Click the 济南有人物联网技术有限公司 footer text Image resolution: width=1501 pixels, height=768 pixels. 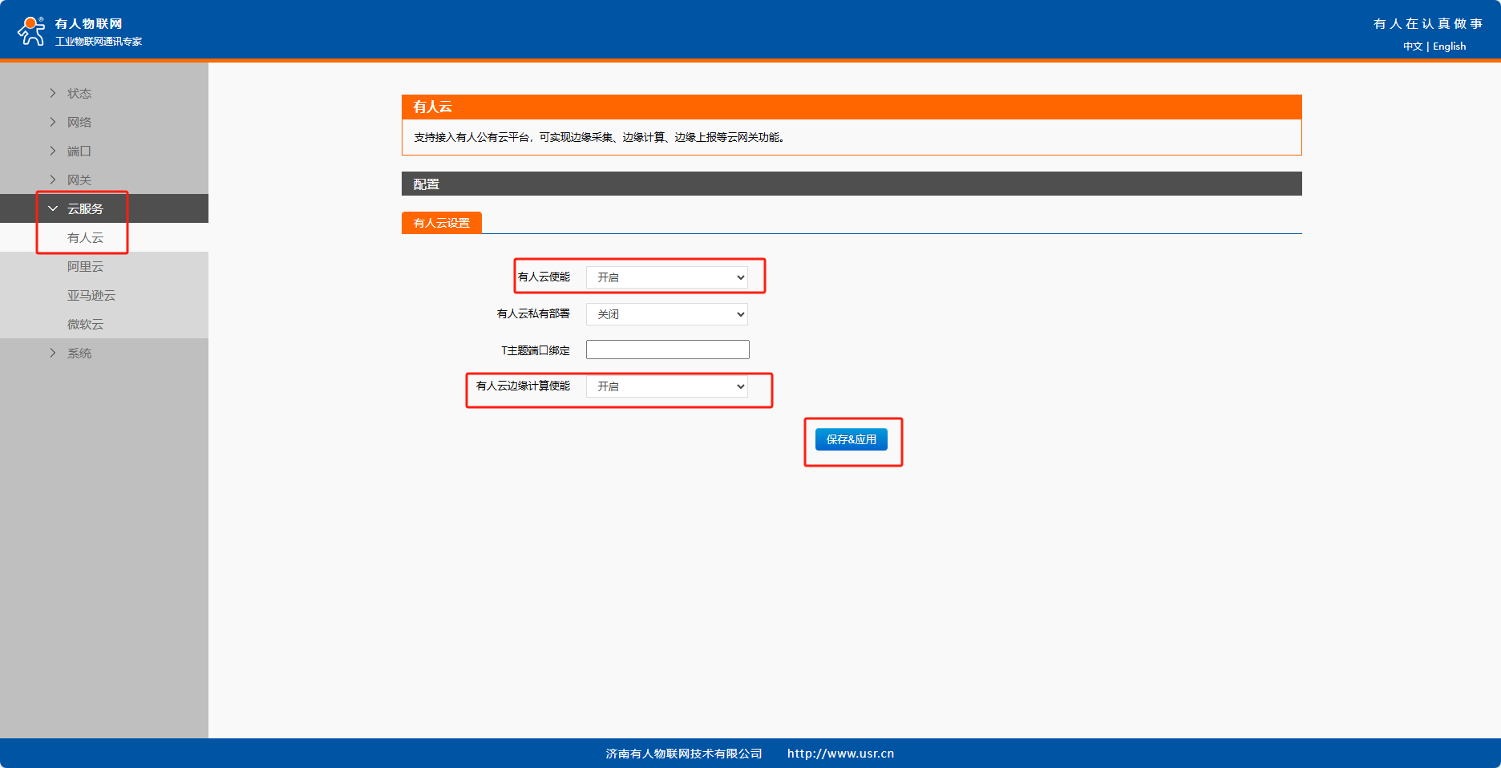[684, 754]
